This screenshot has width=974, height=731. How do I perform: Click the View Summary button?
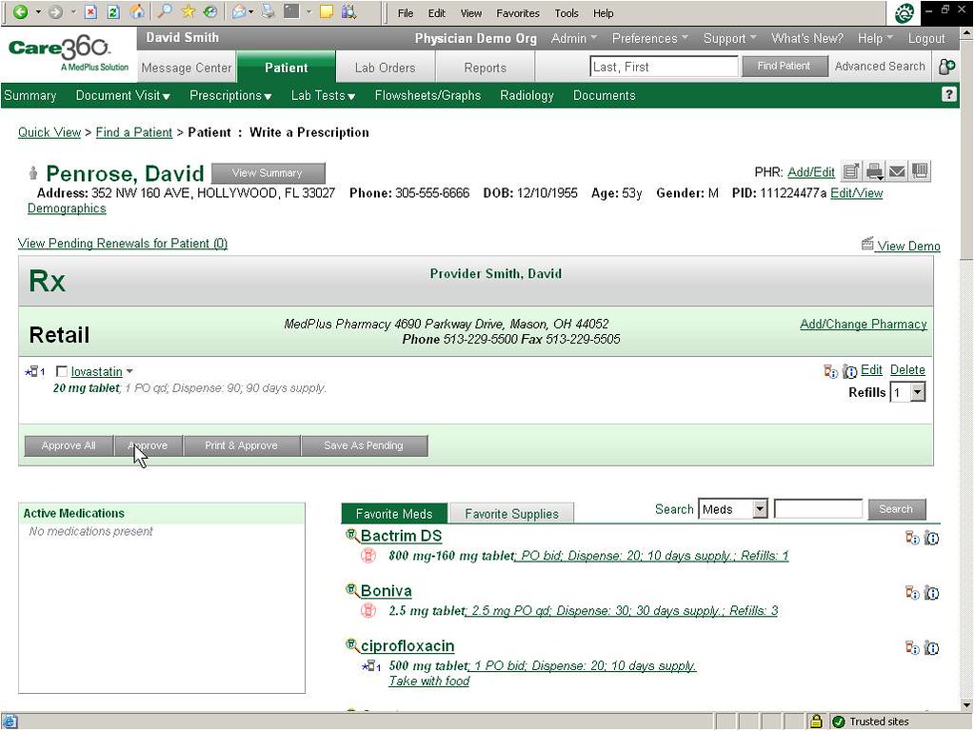pos(268,172)
